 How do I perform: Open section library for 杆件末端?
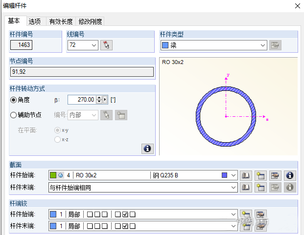(x=247, y=187)
